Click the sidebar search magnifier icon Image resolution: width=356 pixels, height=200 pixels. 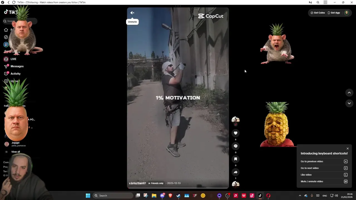coord(5,21)
